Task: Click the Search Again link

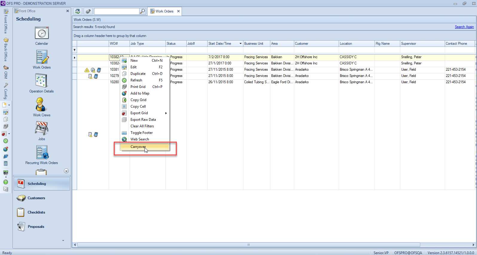Action: [464, 27]
